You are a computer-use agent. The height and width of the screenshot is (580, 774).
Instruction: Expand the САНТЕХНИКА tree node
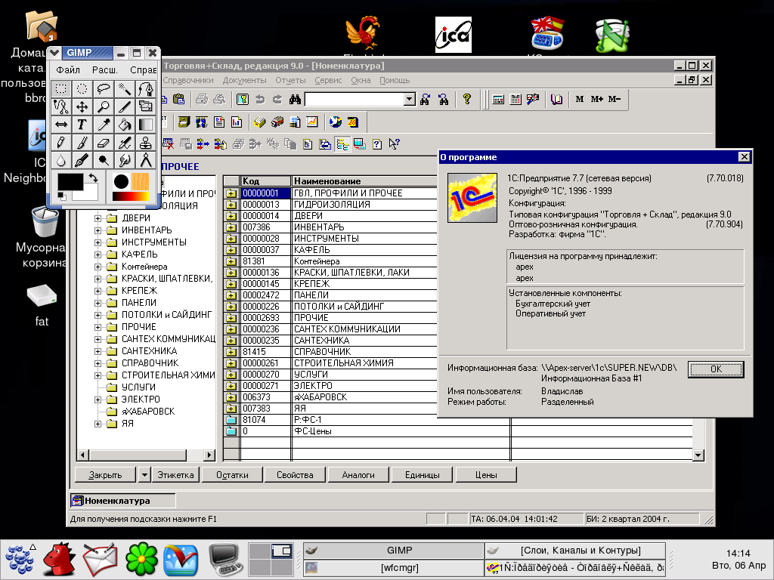[98, 351]
